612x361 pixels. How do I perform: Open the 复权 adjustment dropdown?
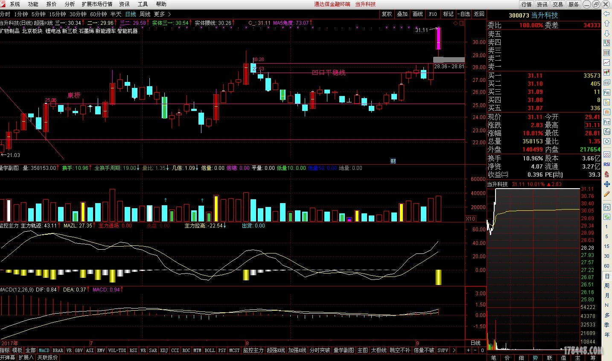click(x=387, y=14)
